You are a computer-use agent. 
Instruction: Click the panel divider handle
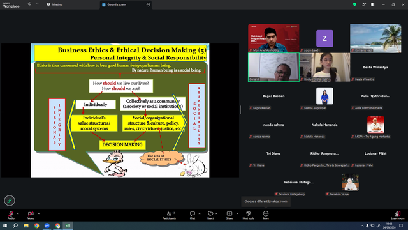pyautogui.click(x=240, y=110)
